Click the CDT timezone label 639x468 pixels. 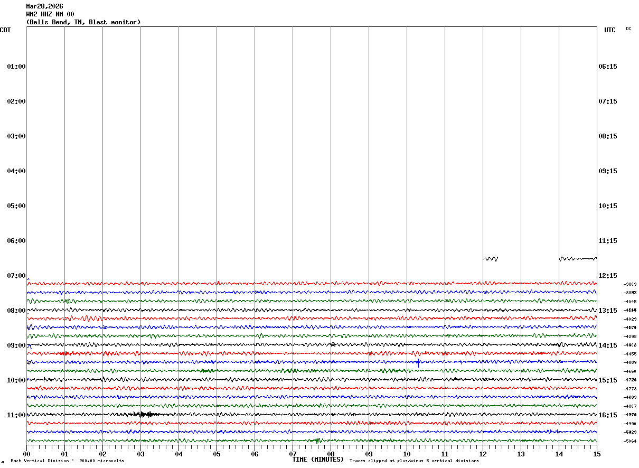pyautogui.click(x=5, y=30)
